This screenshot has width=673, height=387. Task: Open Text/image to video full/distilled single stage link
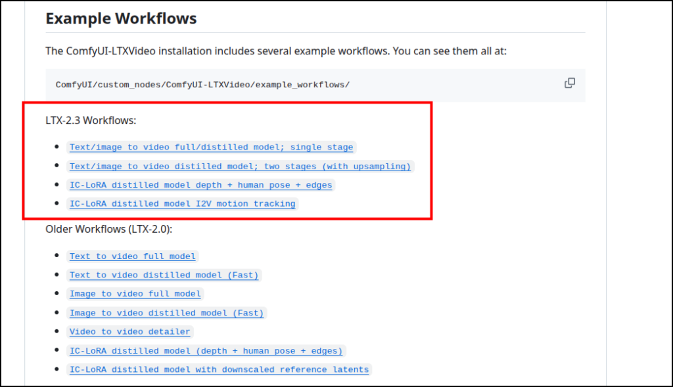point(211,148)
